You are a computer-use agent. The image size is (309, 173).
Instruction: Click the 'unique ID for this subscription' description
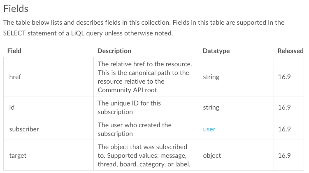point(129,108)
